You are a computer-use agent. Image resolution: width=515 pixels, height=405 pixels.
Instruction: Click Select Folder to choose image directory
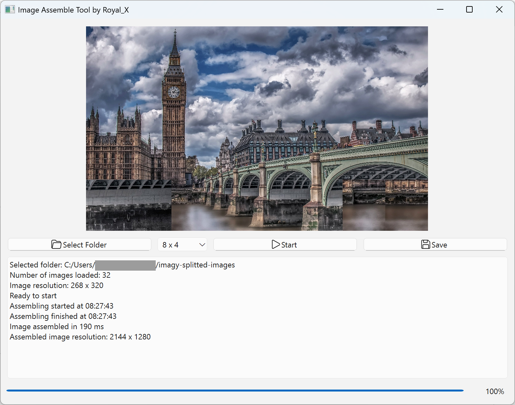click(x=79, y=244)
